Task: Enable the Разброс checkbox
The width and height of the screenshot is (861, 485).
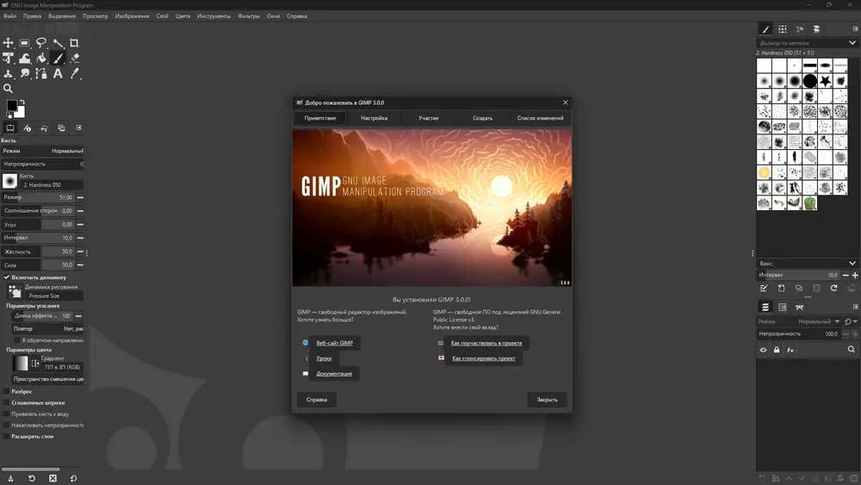Action: pos(7,392)
